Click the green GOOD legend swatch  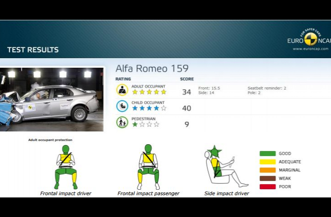tap(267, 153)
